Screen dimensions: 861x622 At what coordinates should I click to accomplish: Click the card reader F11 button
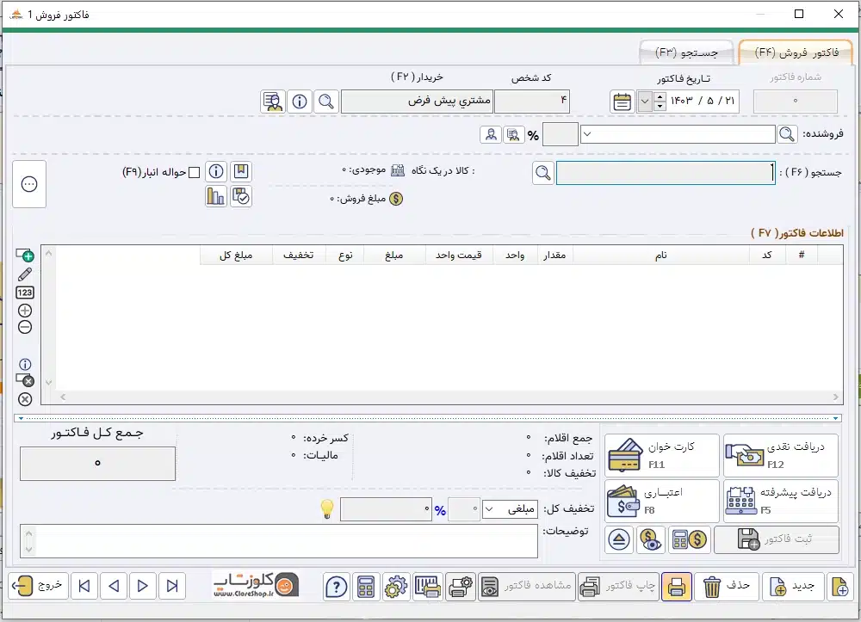[x=661, y=455]
